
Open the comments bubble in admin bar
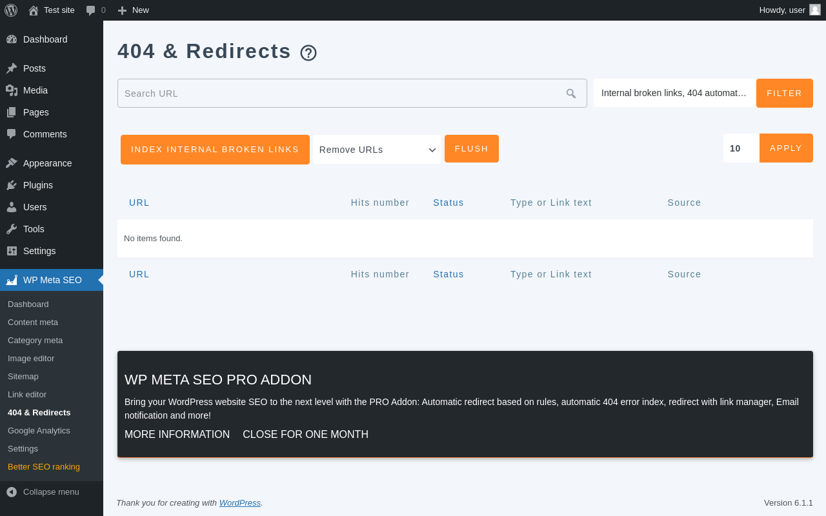(x=91, y=10)
